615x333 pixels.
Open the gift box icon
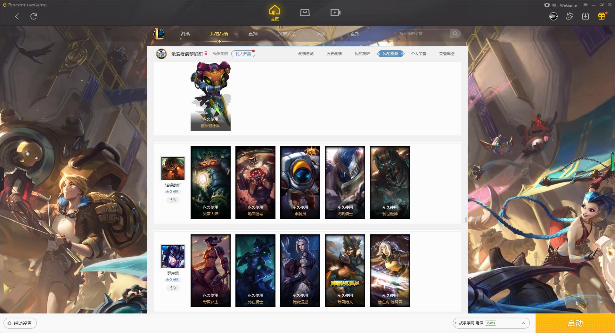(x=602, y=16)
